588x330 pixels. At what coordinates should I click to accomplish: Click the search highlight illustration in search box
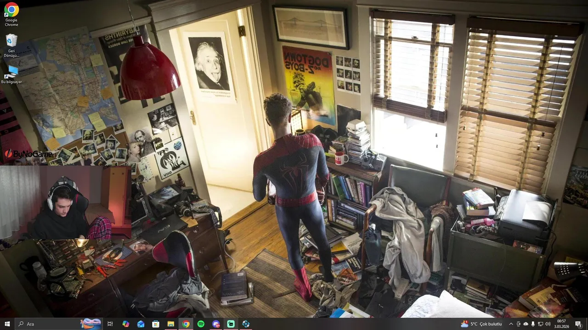point(90,324)
